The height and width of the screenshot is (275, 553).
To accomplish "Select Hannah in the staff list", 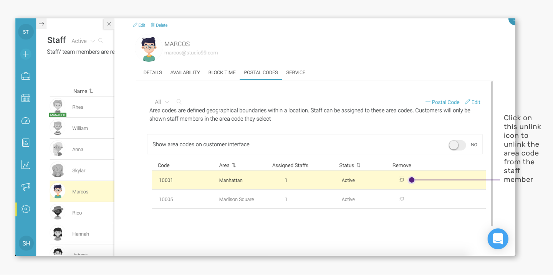I will click(82, 234).
